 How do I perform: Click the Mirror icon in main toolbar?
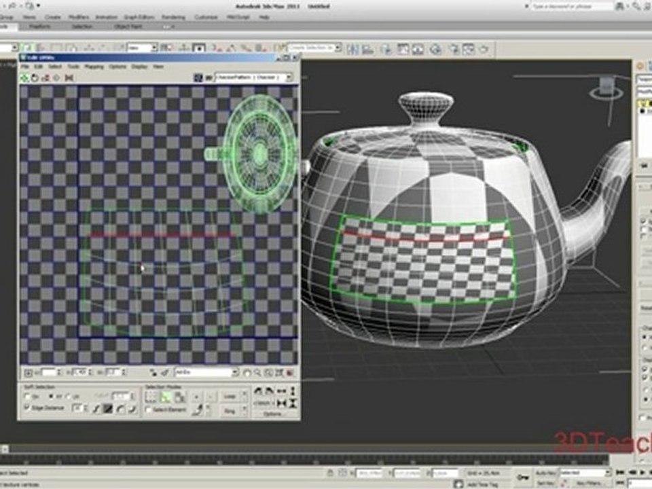pyautogui.click(x=353, y=49)
